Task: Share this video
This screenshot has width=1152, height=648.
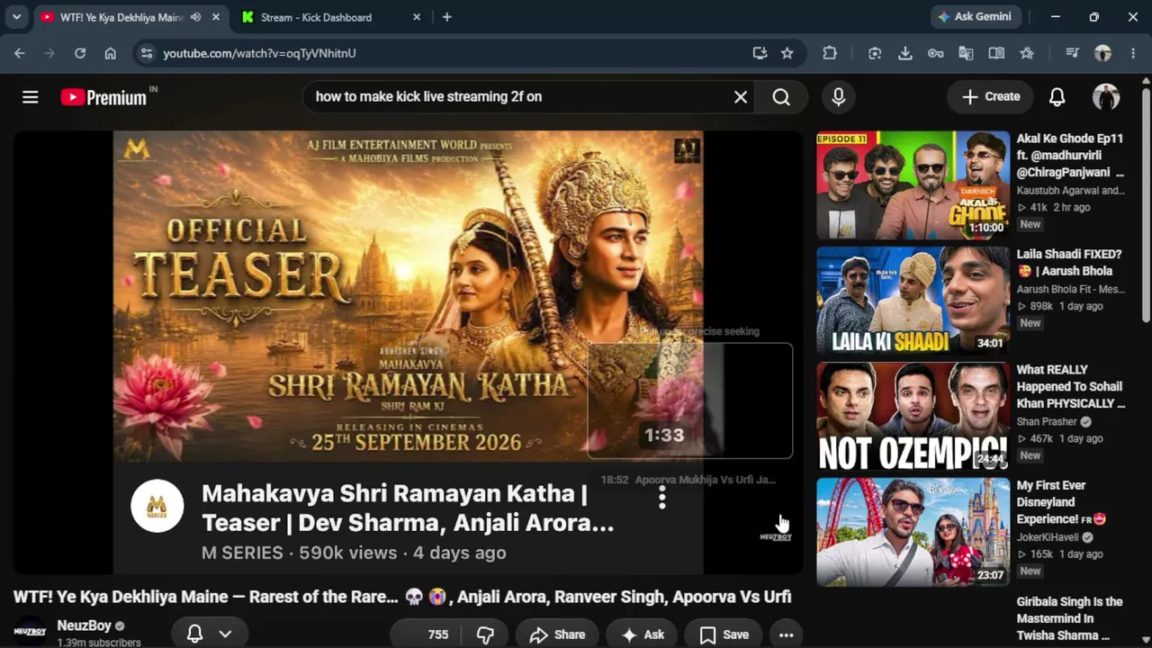Action: (x=557, y=634)
